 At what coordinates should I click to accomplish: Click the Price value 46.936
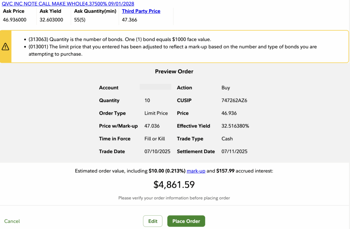pos(229,113)
